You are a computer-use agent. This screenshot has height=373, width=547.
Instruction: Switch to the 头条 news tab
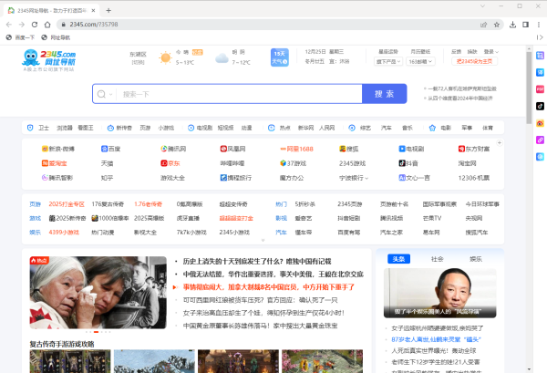click(x=398, y=259)
